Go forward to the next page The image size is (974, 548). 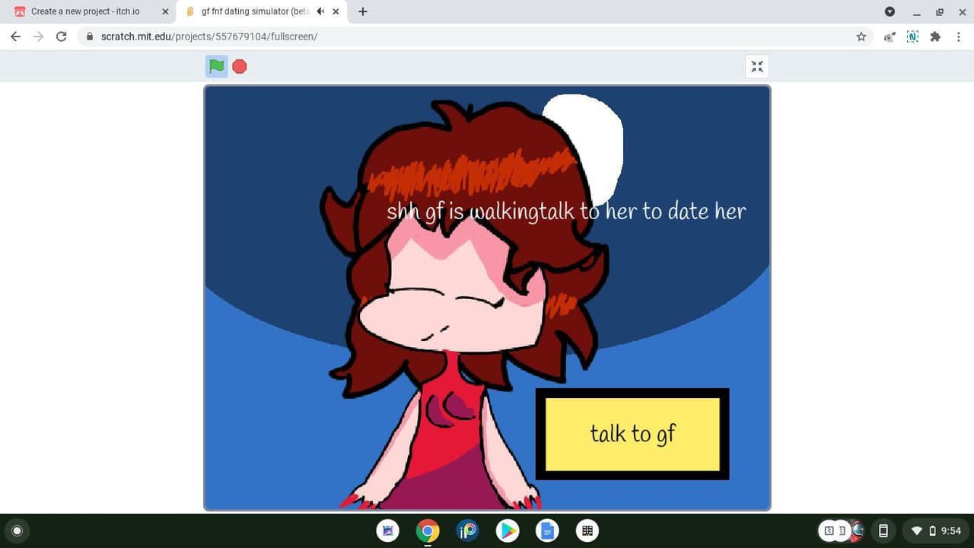pos(38,37)
